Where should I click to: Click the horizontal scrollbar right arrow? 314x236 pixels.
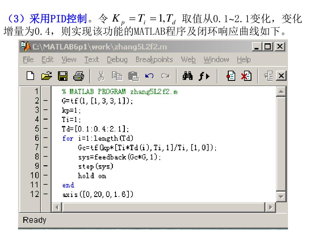coord(270,207)
